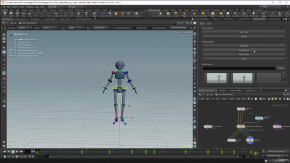Select the Torus shelf tool
The height and width of the screenshot is (163, 290).
click(24, 14)
